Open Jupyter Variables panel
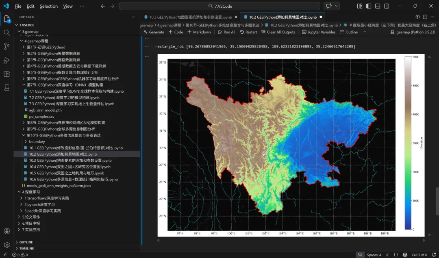Image resolution: width=439 pixels, height=258 pixels. [319, 32]
